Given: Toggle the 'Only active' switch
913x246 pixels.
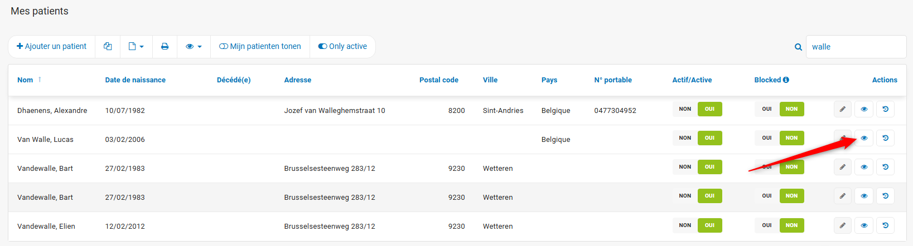Looking at the screenshot, I should pyautogui.click(x=342, y=47).
